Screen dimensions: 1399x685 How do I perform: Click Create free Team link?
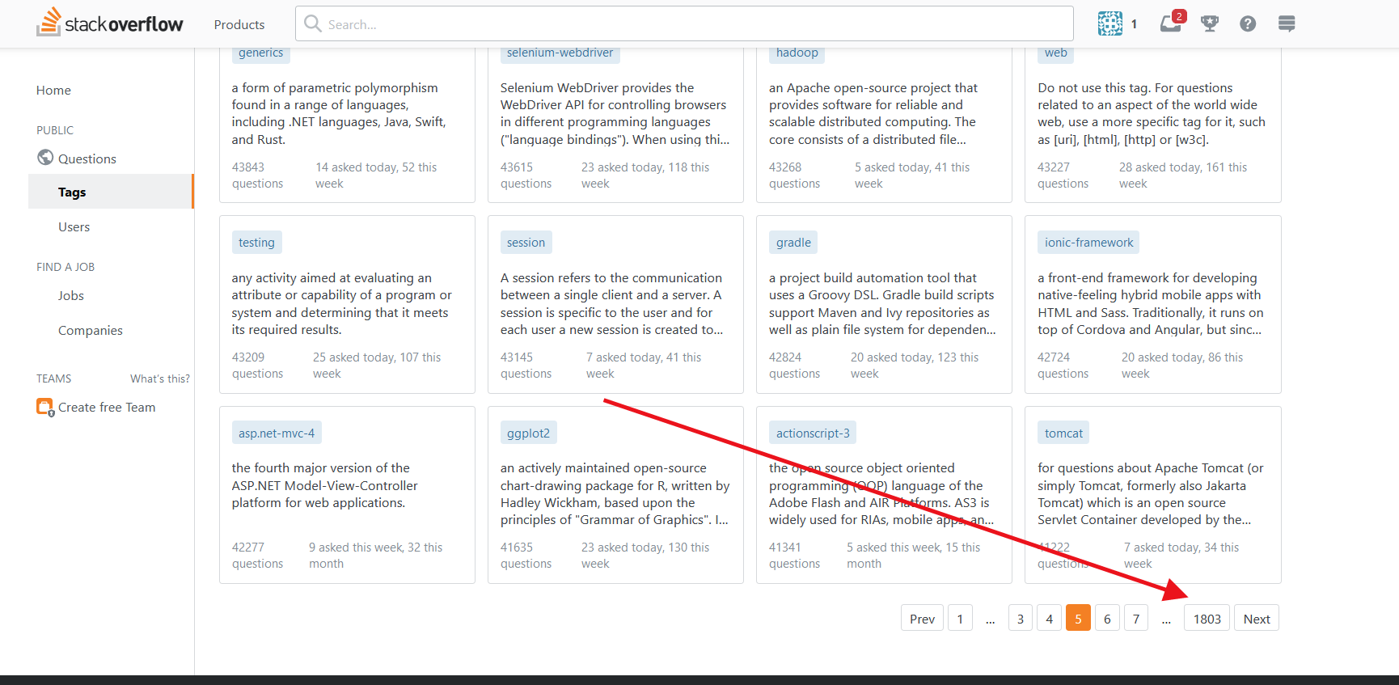click(x=107, y=408)
